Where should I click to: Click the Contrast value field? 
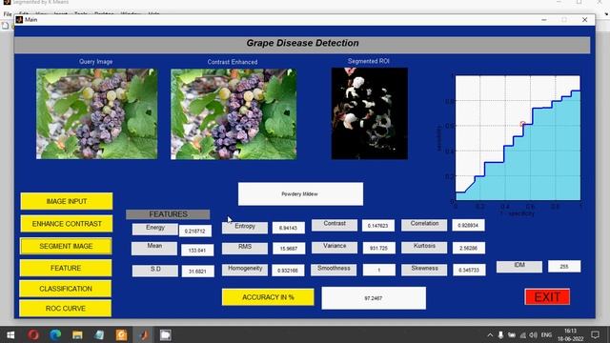pos(378,226)
